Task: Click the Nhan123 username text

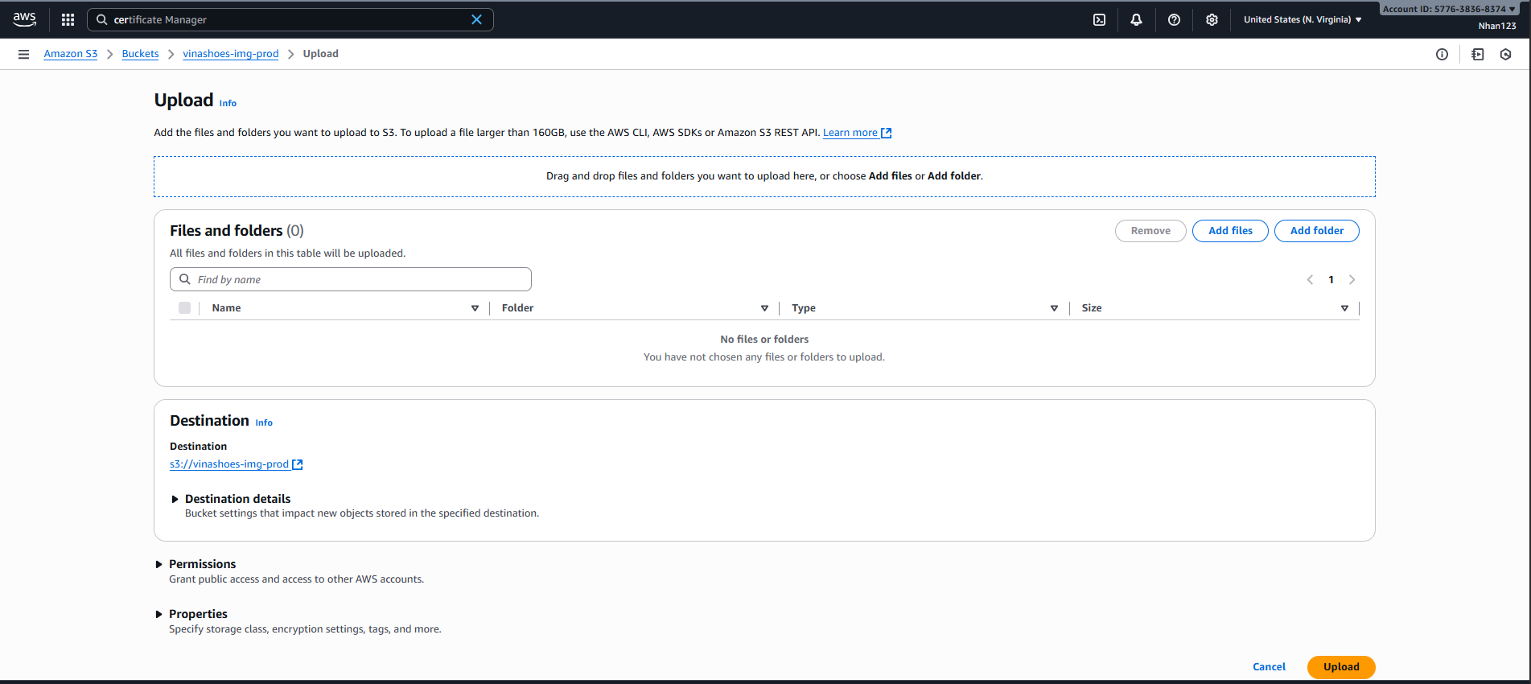Action: [x=1497, y=26]
